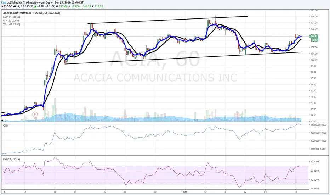This screenshot has height=195, width=330.
Task: Click the low value 'L:114.38'
Action: tap(86, 6)
